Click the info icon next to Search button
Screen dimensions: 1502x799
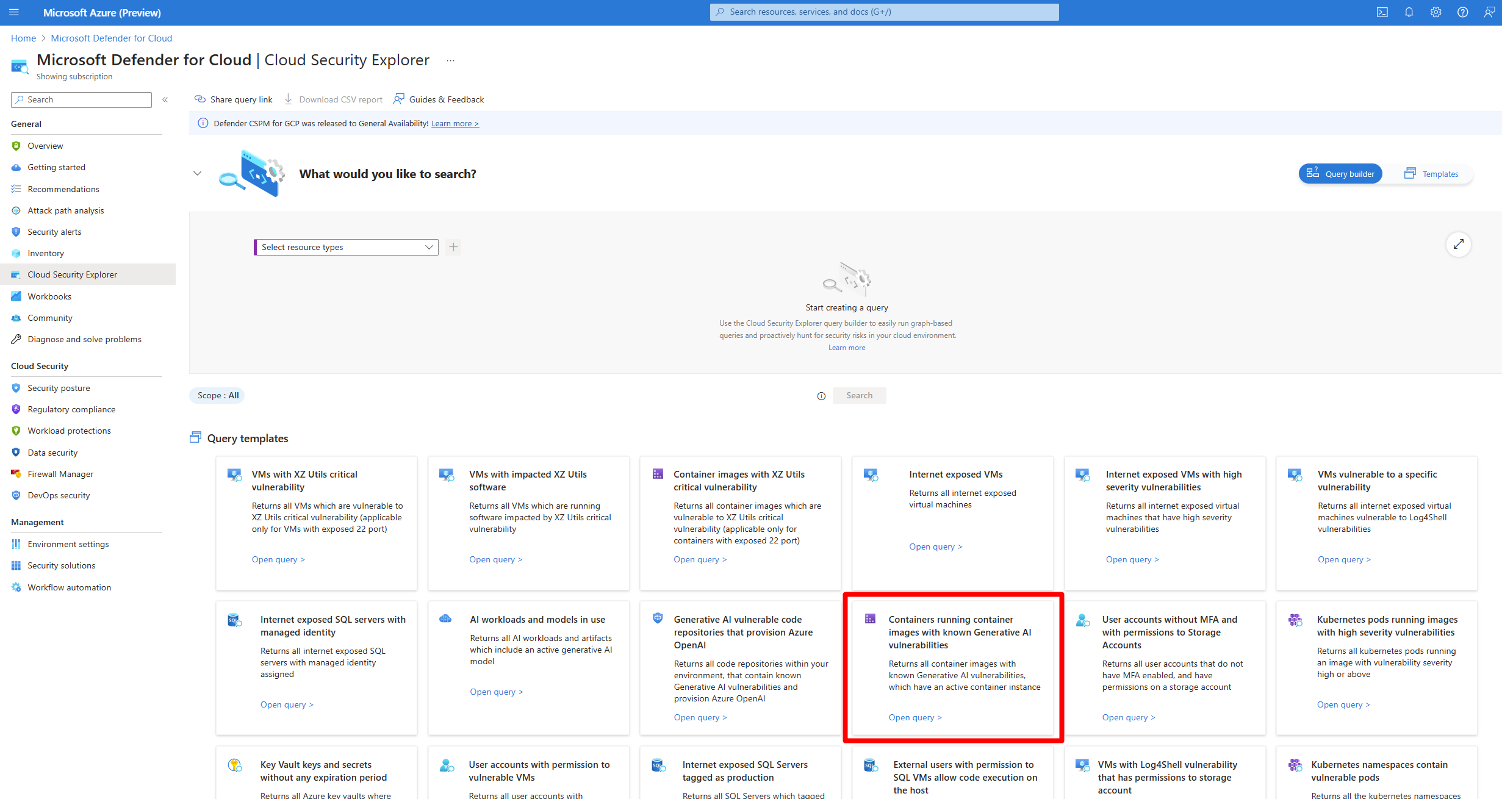point(821,396)
